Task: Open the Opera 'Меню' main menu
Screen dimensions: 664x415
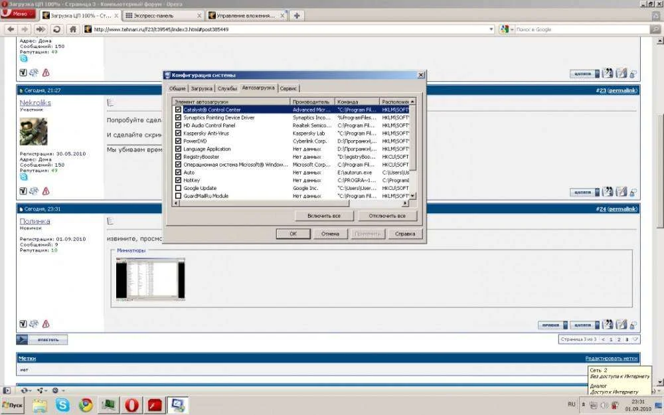Action: [19, 14]
